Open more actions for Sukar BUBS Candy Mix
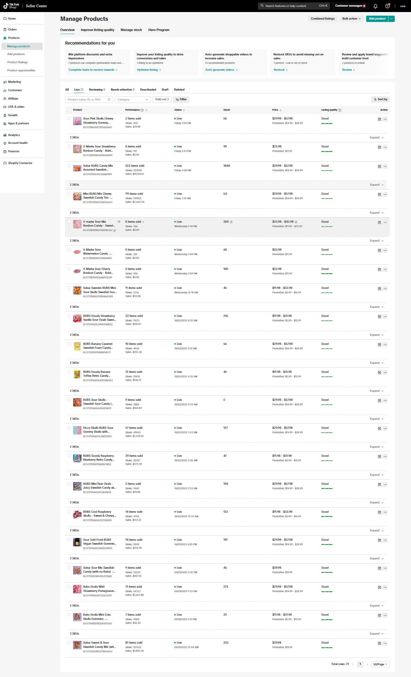Image resolution: width=411 pixels, height=677 pixels. coord(385,166)
